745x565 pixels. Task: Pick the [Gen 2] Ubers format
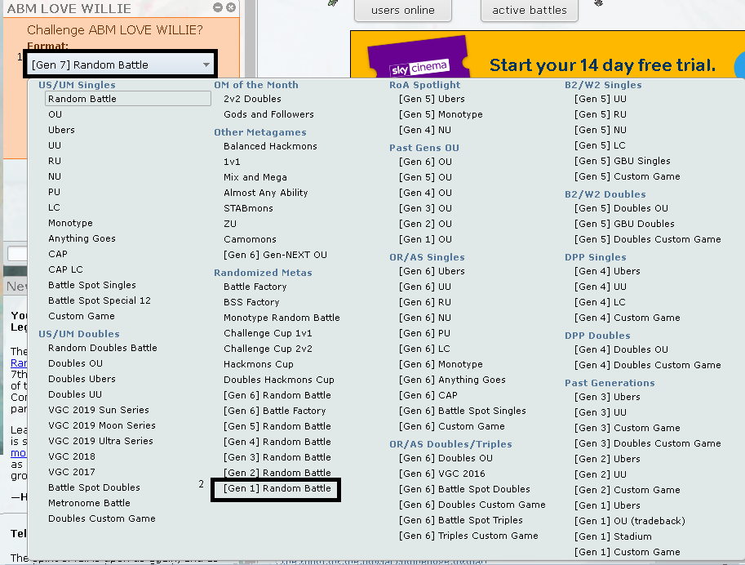click(607, 459)
